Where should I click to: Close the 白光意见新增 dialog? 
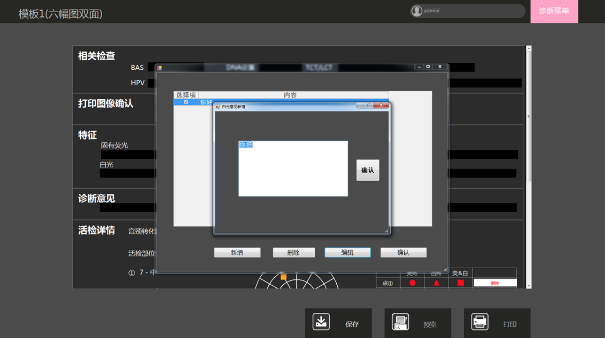(x=381, y=106)
